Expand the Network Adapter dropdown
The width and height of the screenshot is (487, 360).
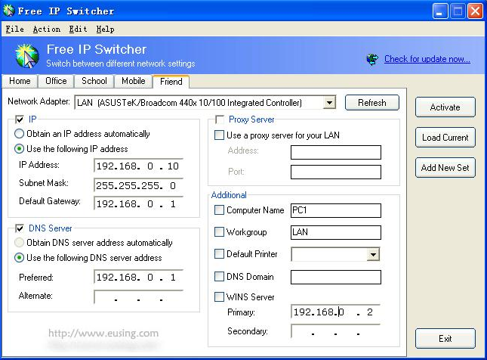tap(329, 102)
